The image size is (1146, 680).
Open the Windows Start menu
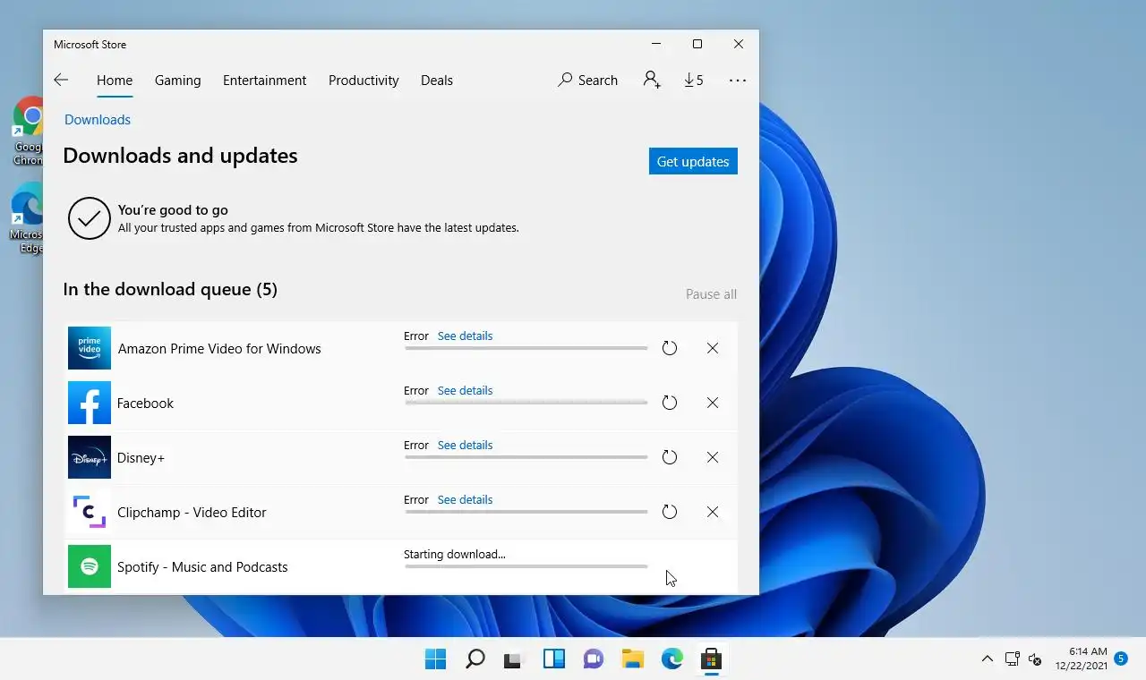tap(435, 659)
